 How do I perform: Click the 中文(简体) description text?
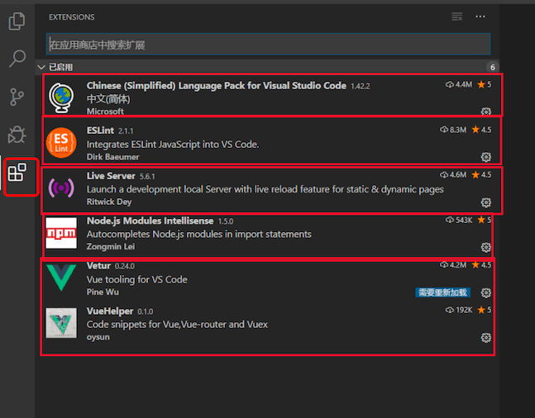[108, 99]
